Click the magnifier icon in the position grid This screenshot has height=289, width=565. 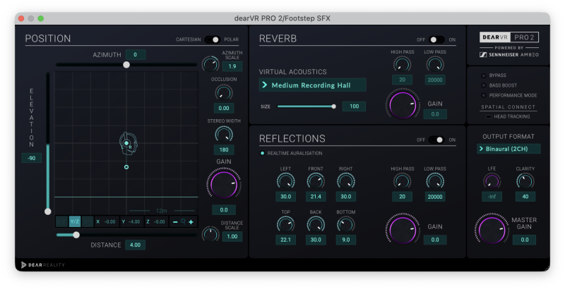coord(183,221)
